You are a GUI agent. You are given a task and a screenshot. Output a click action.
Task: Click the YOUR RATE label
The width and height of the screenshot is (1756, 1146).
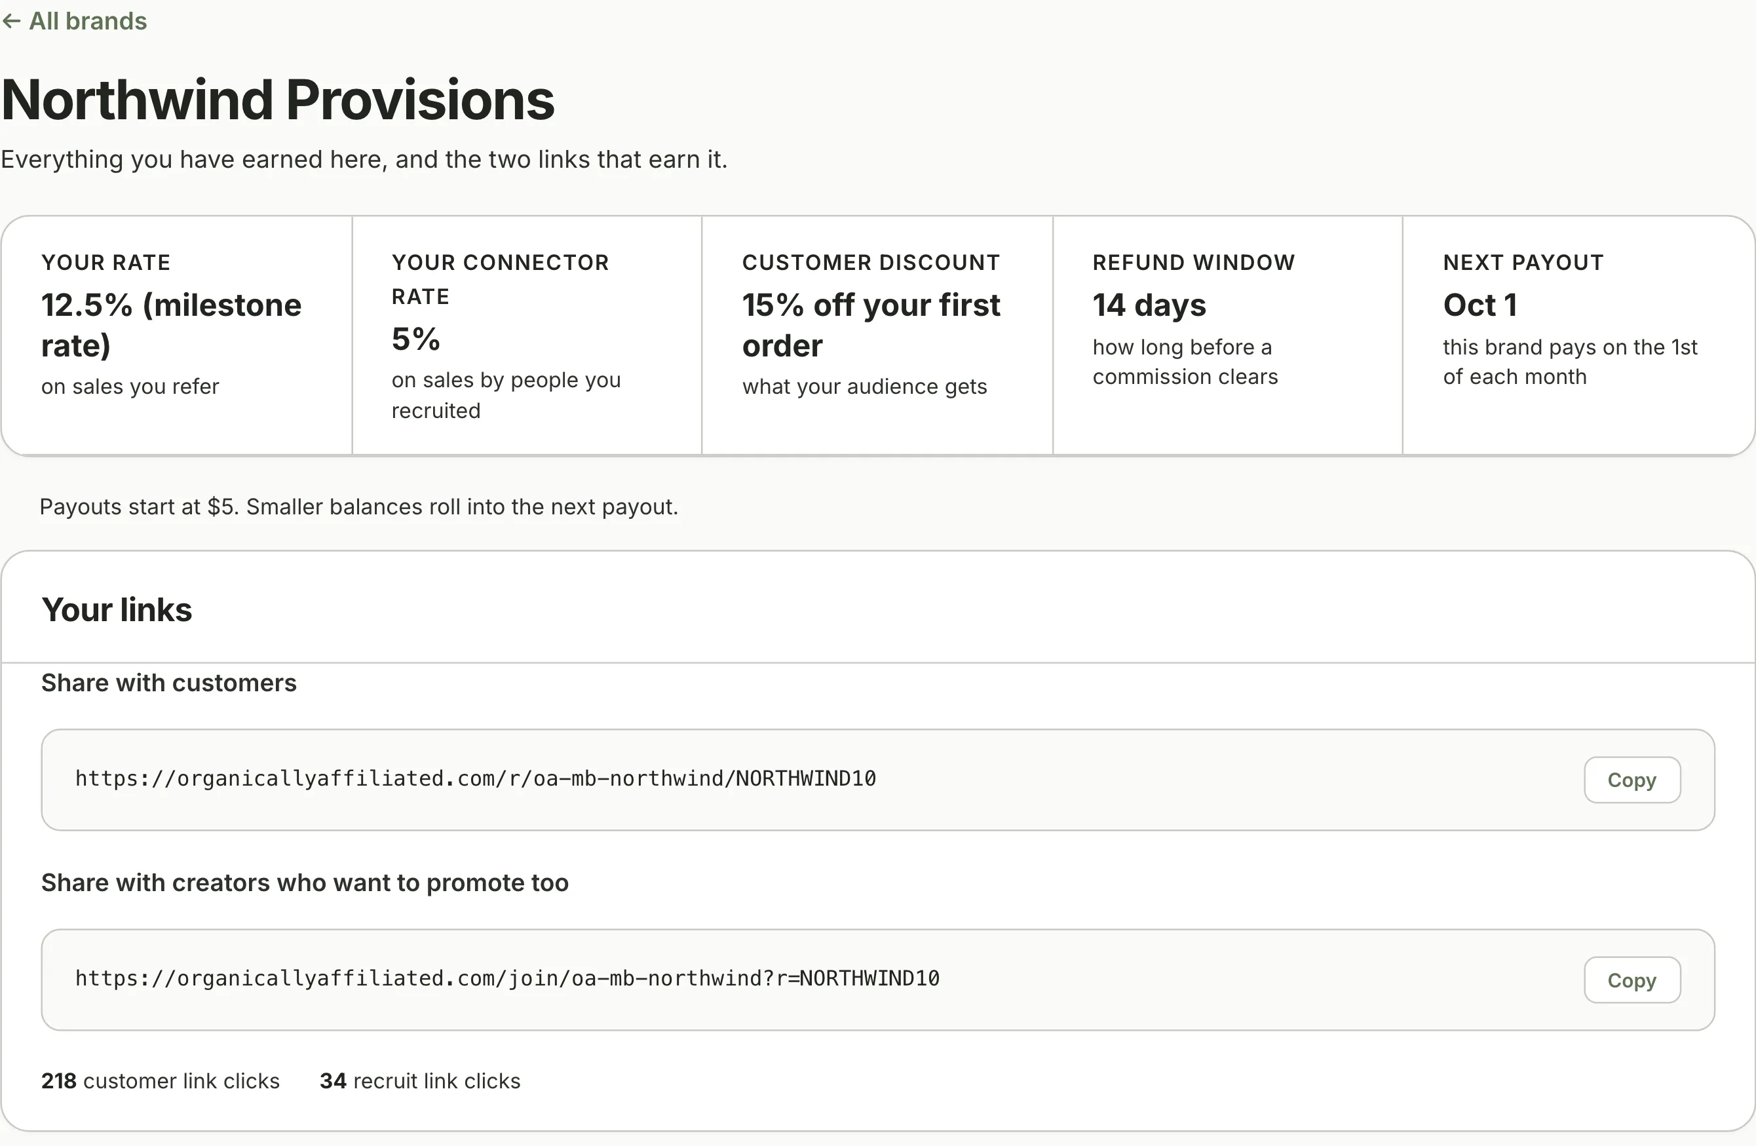(x=105, y=262)
